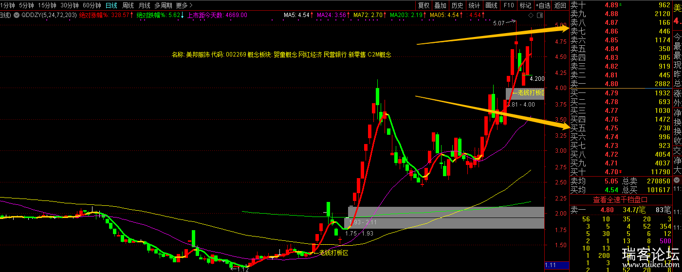Select the 30分钟 period tab
Screen dimensions: 682x272
point(70,5)
